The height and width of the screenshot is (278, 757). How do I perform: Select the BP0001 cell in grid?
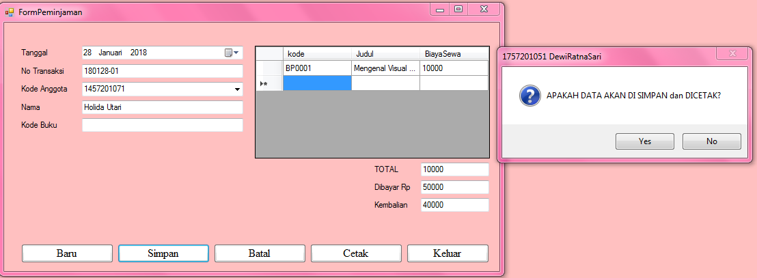click(x=317, y=68)
